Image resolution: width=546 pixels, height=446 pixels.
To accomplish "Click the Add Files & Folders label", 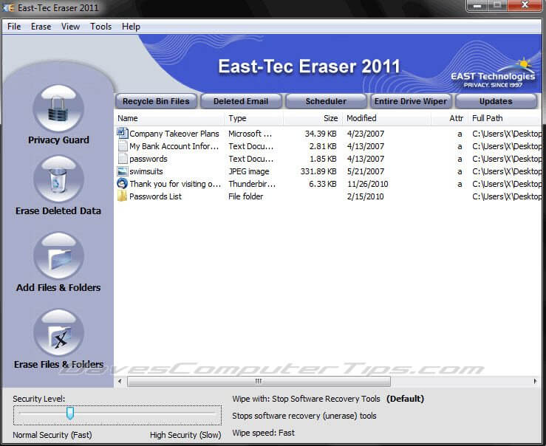I will point(58,288).
